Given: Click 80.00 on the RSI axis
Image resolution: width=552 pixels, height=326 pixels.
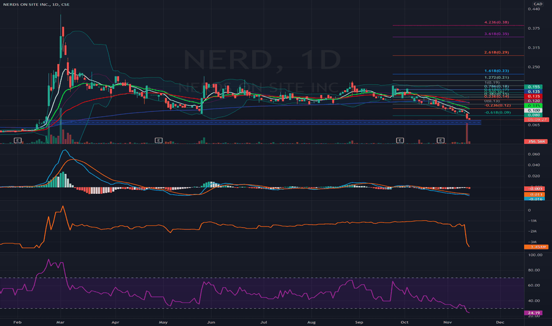Looking at the screenshot, I should (x=534, y=270).
